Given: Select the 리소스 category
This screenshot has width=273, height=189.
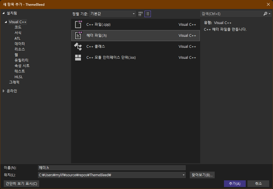Looking at the screenshot, I should tap(20, 49).
